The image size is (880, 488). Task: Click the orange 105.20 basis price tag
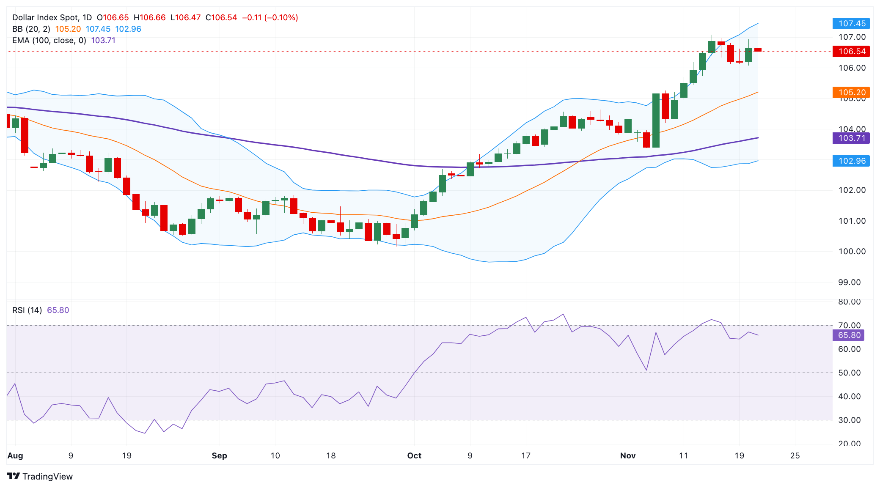(x=851, y=92)
